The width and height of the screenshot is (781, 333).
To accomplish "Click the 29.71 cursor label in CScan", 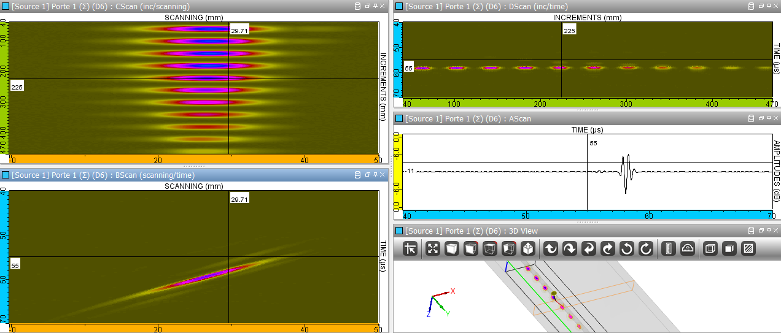I will pos(239,30).
